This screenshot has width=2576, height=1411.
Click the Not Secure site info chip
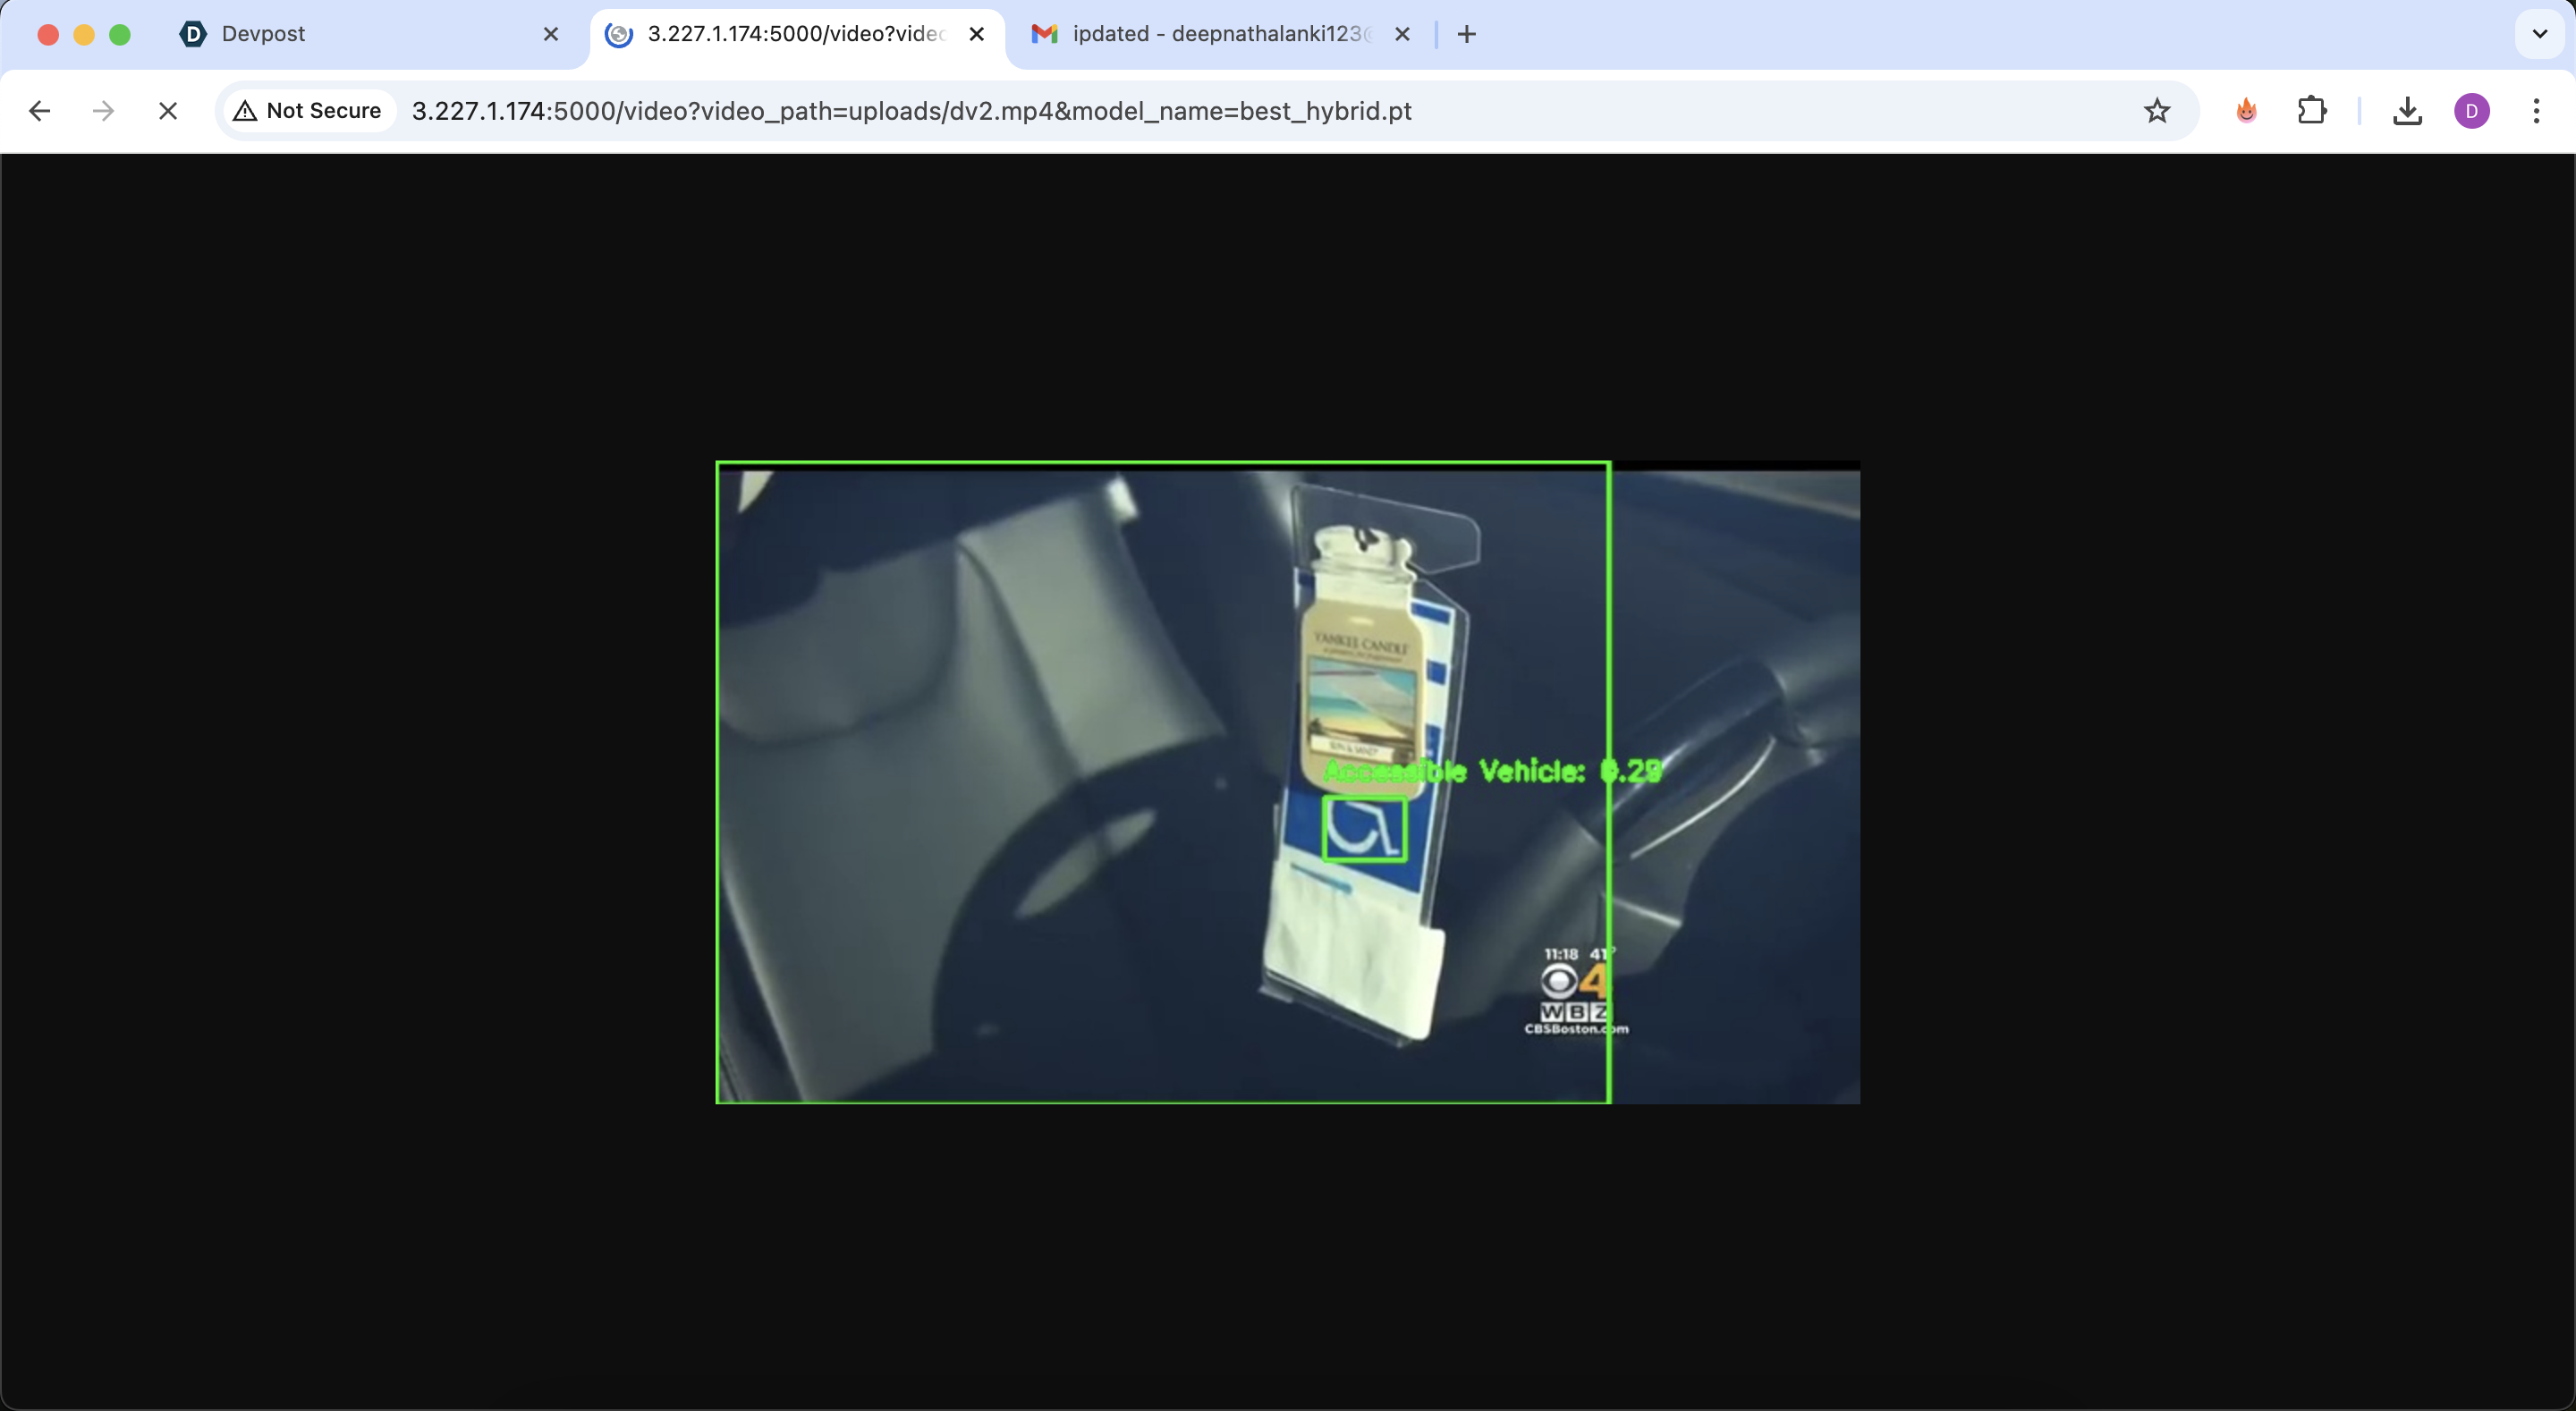click(x=308, y=111)
